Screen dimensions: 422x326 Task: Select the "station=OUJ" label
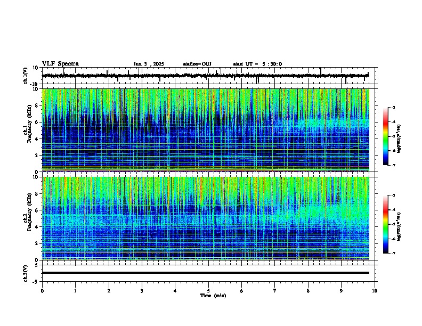click(x=197, y=64)
